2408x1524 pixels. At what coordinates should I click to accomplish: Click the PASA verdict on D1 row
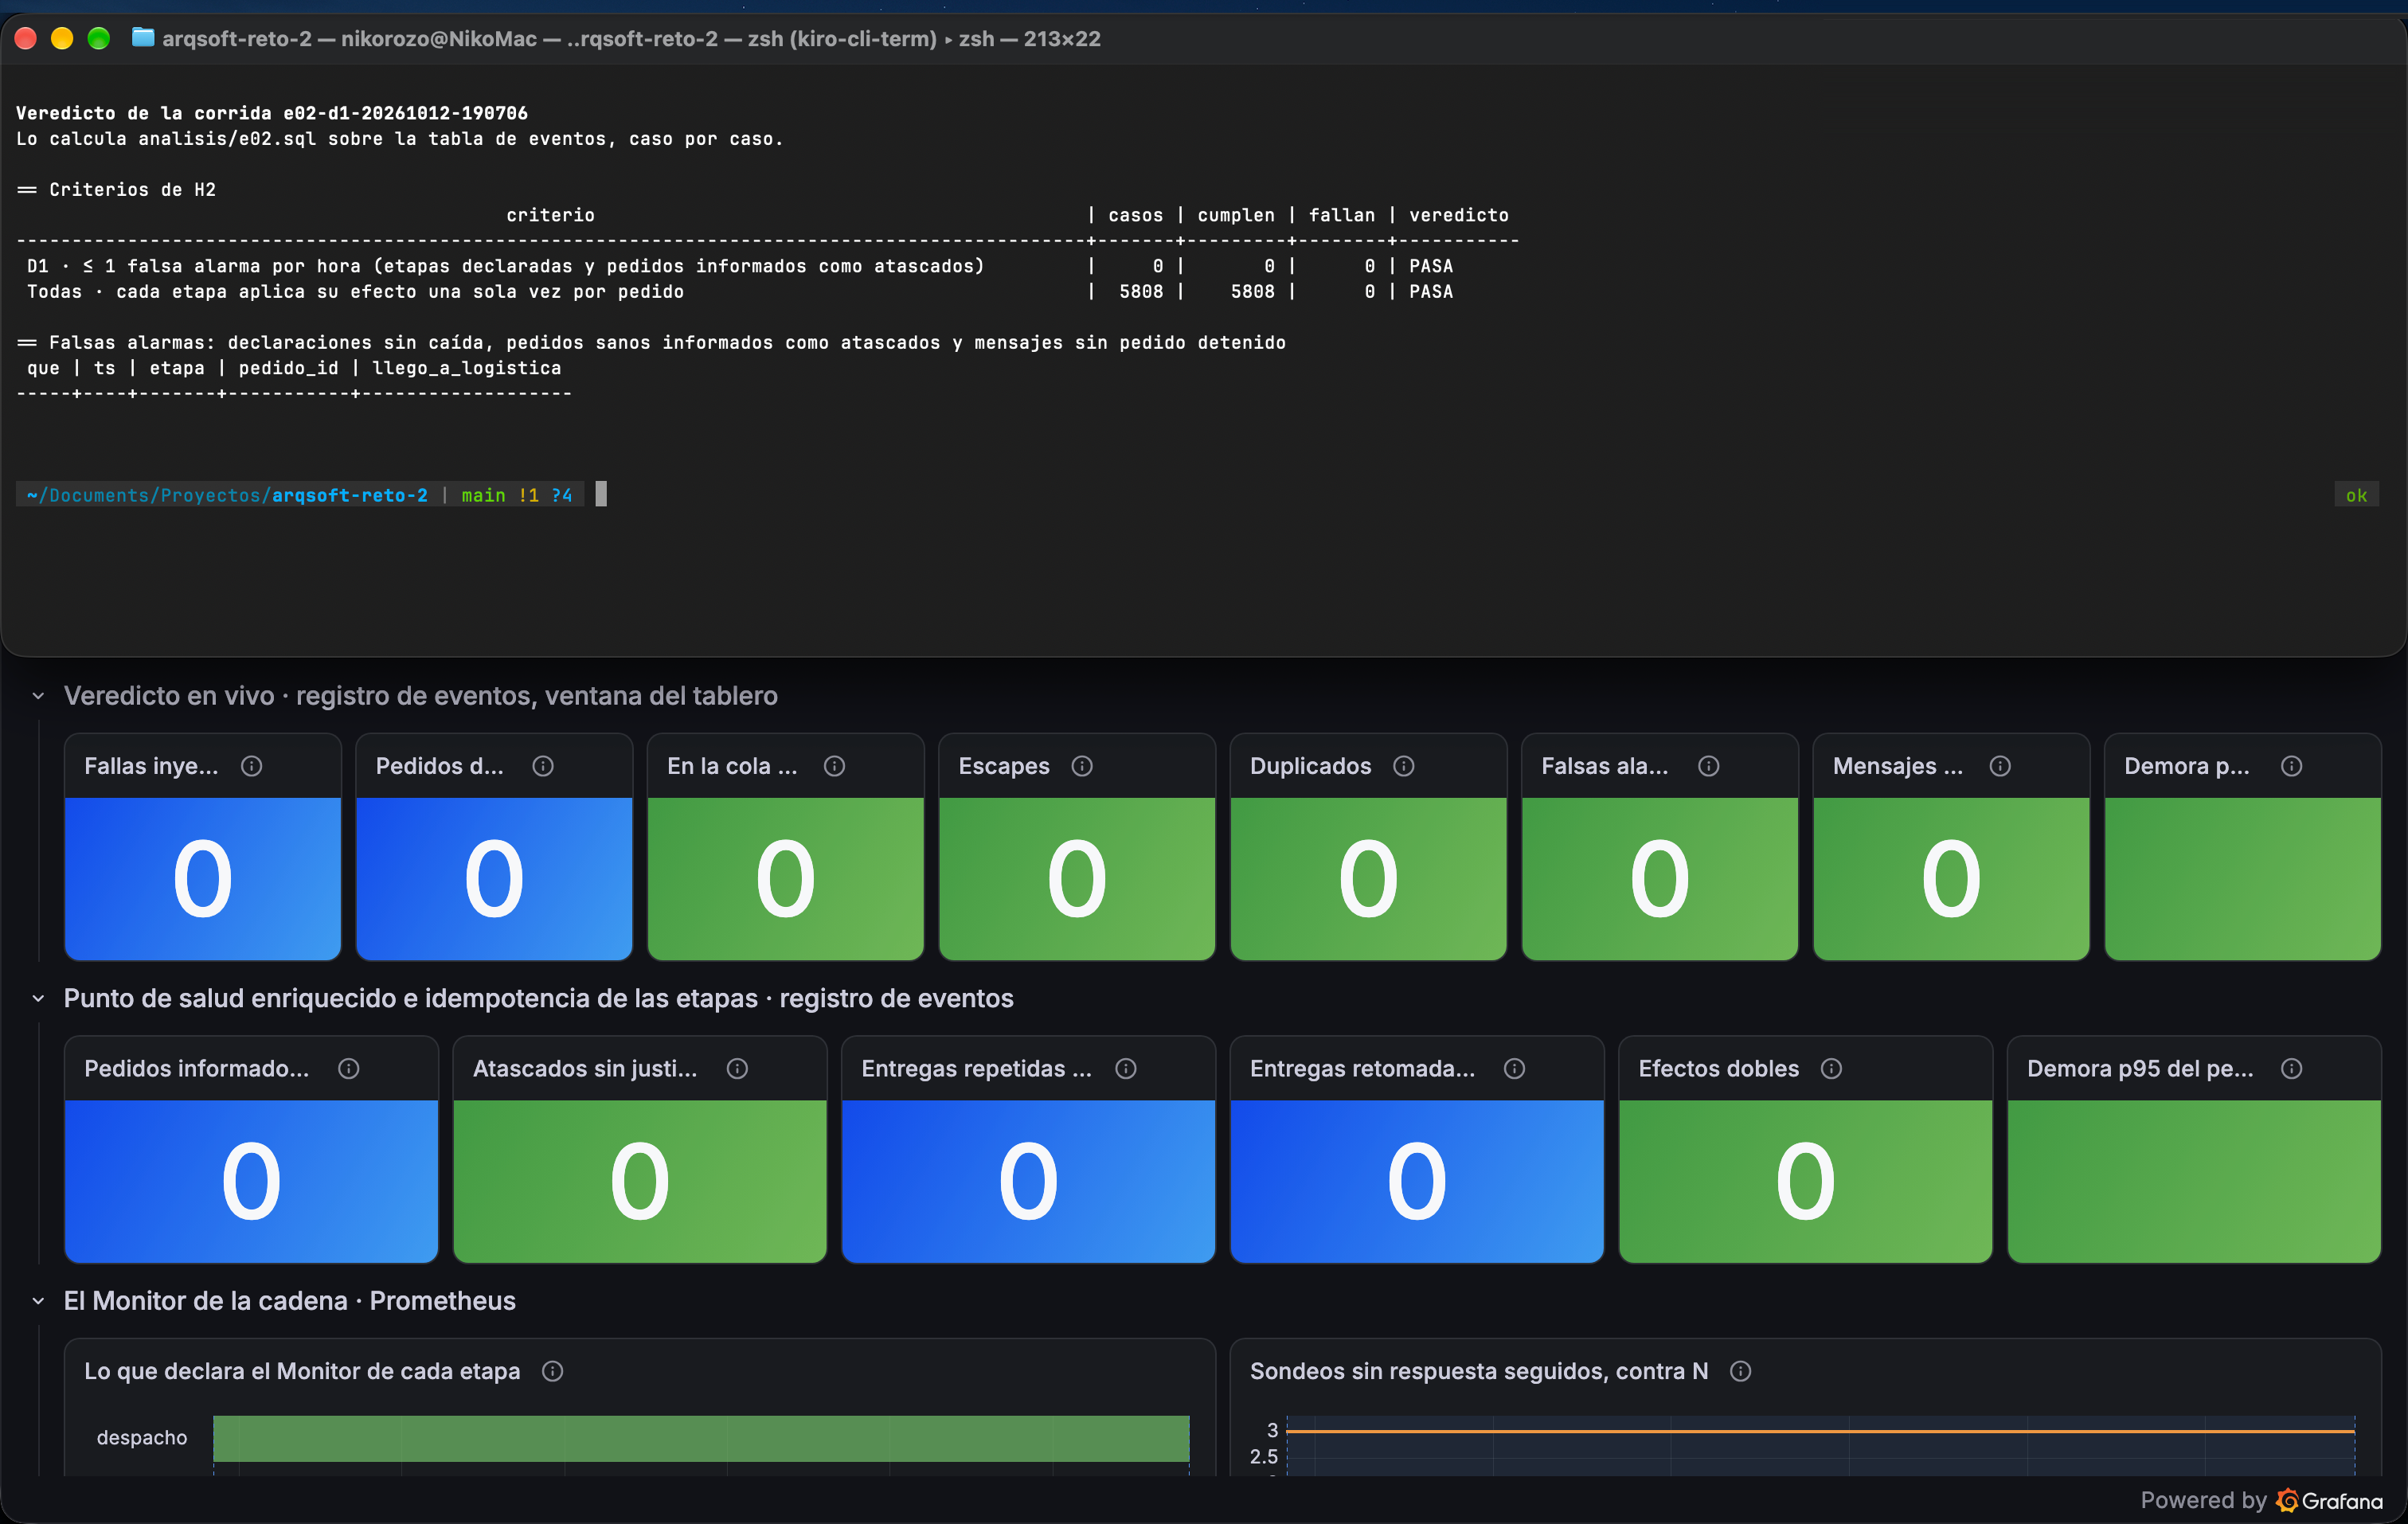pos(1431,266)
